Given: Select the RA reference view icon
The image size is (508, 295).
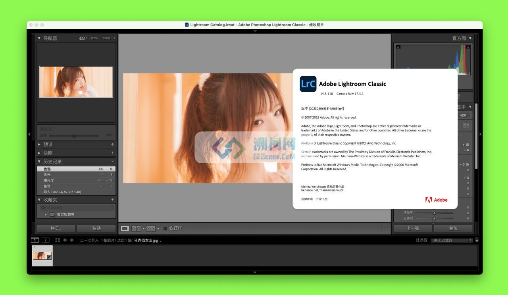Looking at the screenshot, I should pos(136,228).
